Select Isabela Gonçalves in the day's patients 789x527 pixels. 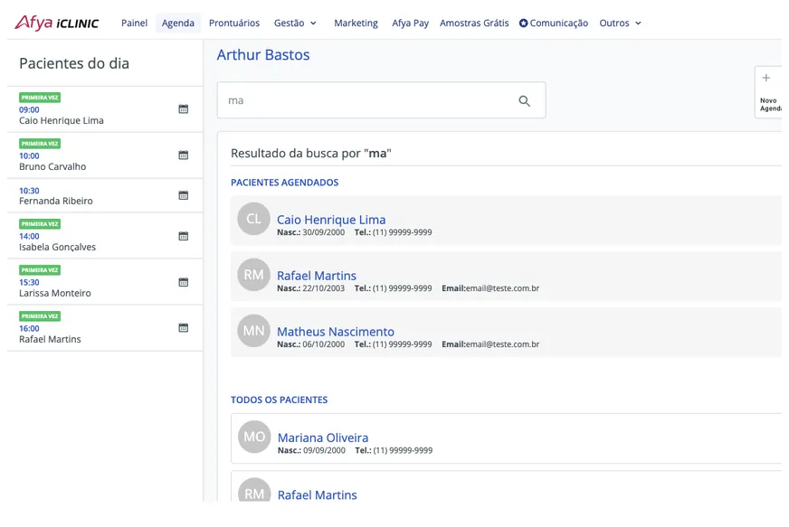pyautogui.click(x=57, y=247)
